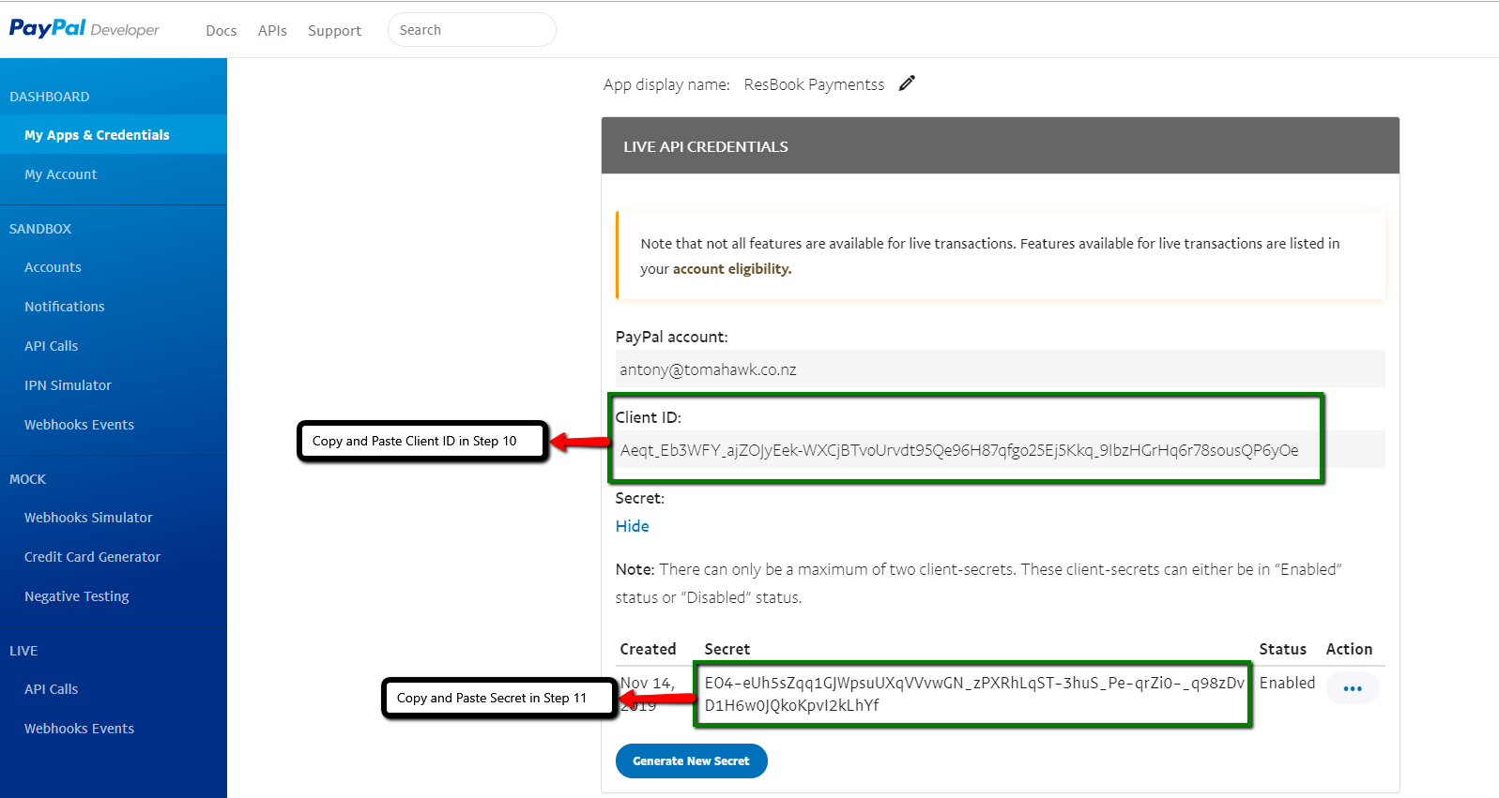The width and height of the screenshot is (1499, 798).
Task: Click the Search input field
Action: 472,29
